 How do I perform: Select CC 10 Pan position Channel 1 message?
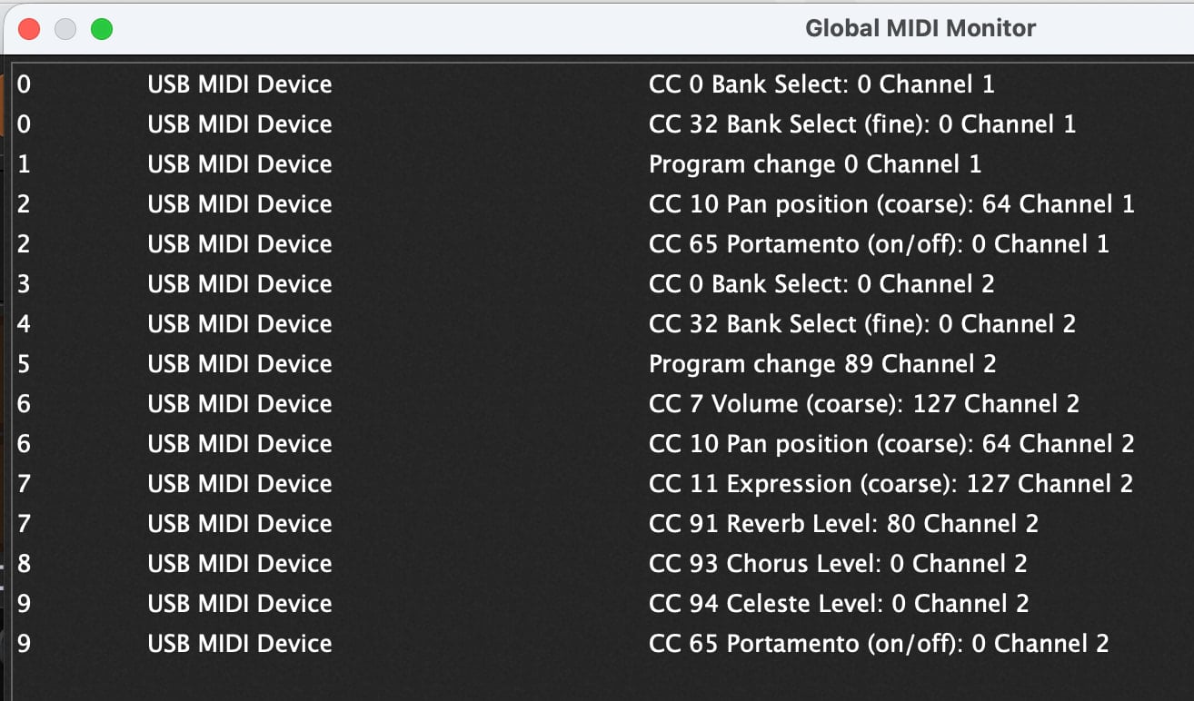click(x=891, y=204)
